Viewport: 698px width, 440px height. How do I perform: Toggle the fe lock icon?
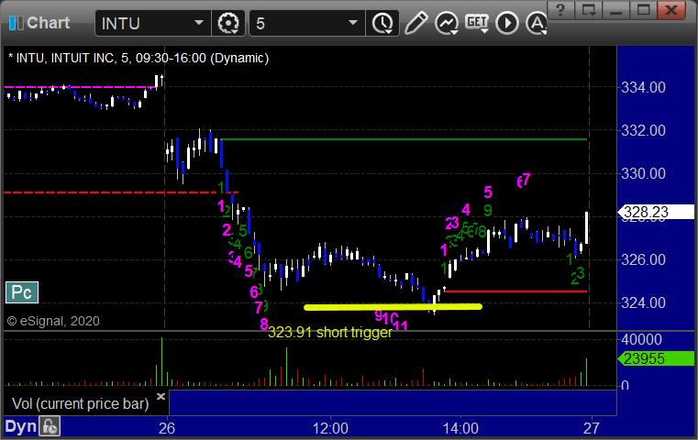pos(50,426)
